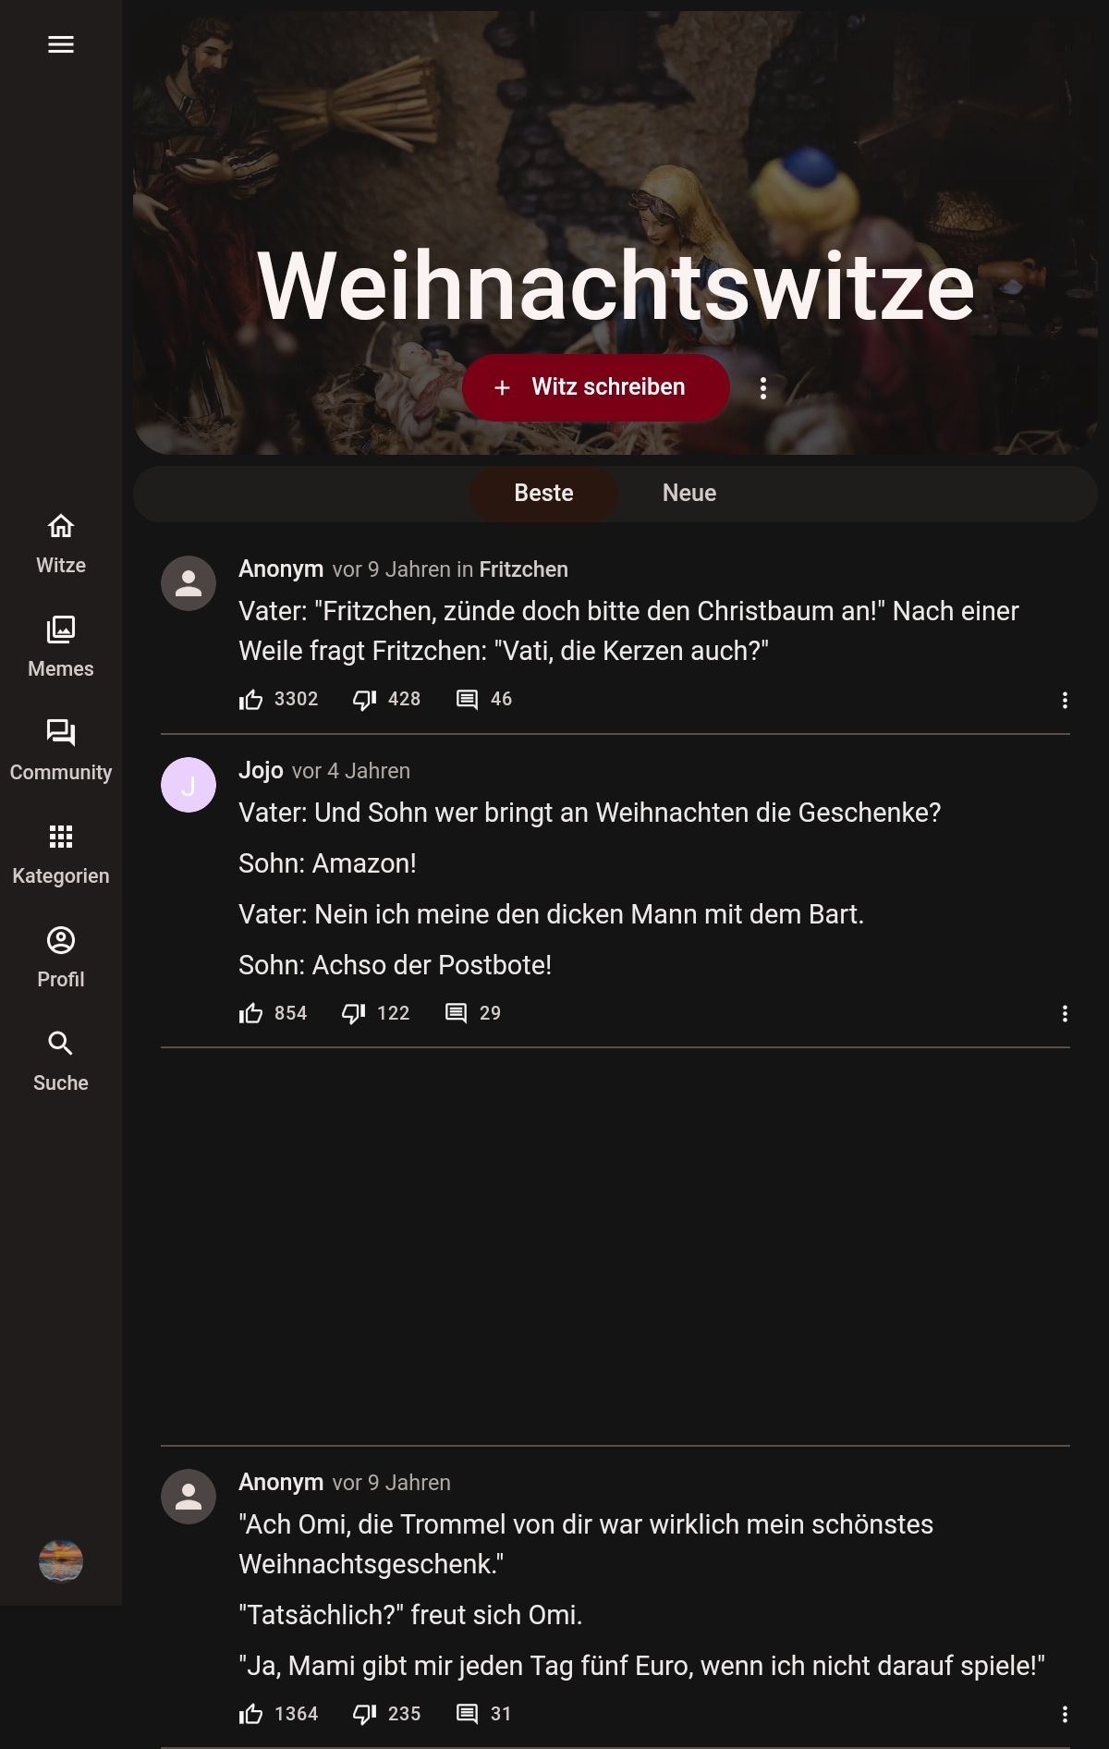Click the user avatar at sidebar bottom
The height and width of the screenshot is (1749, 1109).
61,1561
